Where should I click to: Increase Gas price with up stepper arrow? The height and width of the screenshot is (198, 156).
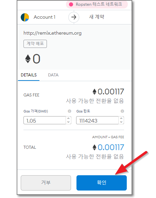click(68, 119)
